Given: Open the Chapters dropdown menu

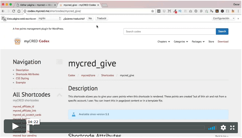Looking at the screenshot, I should click(164, 42).
